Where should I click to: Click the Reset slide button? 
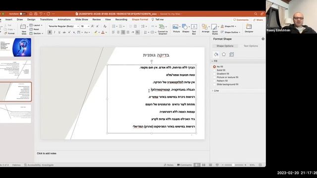click(34, 29)
